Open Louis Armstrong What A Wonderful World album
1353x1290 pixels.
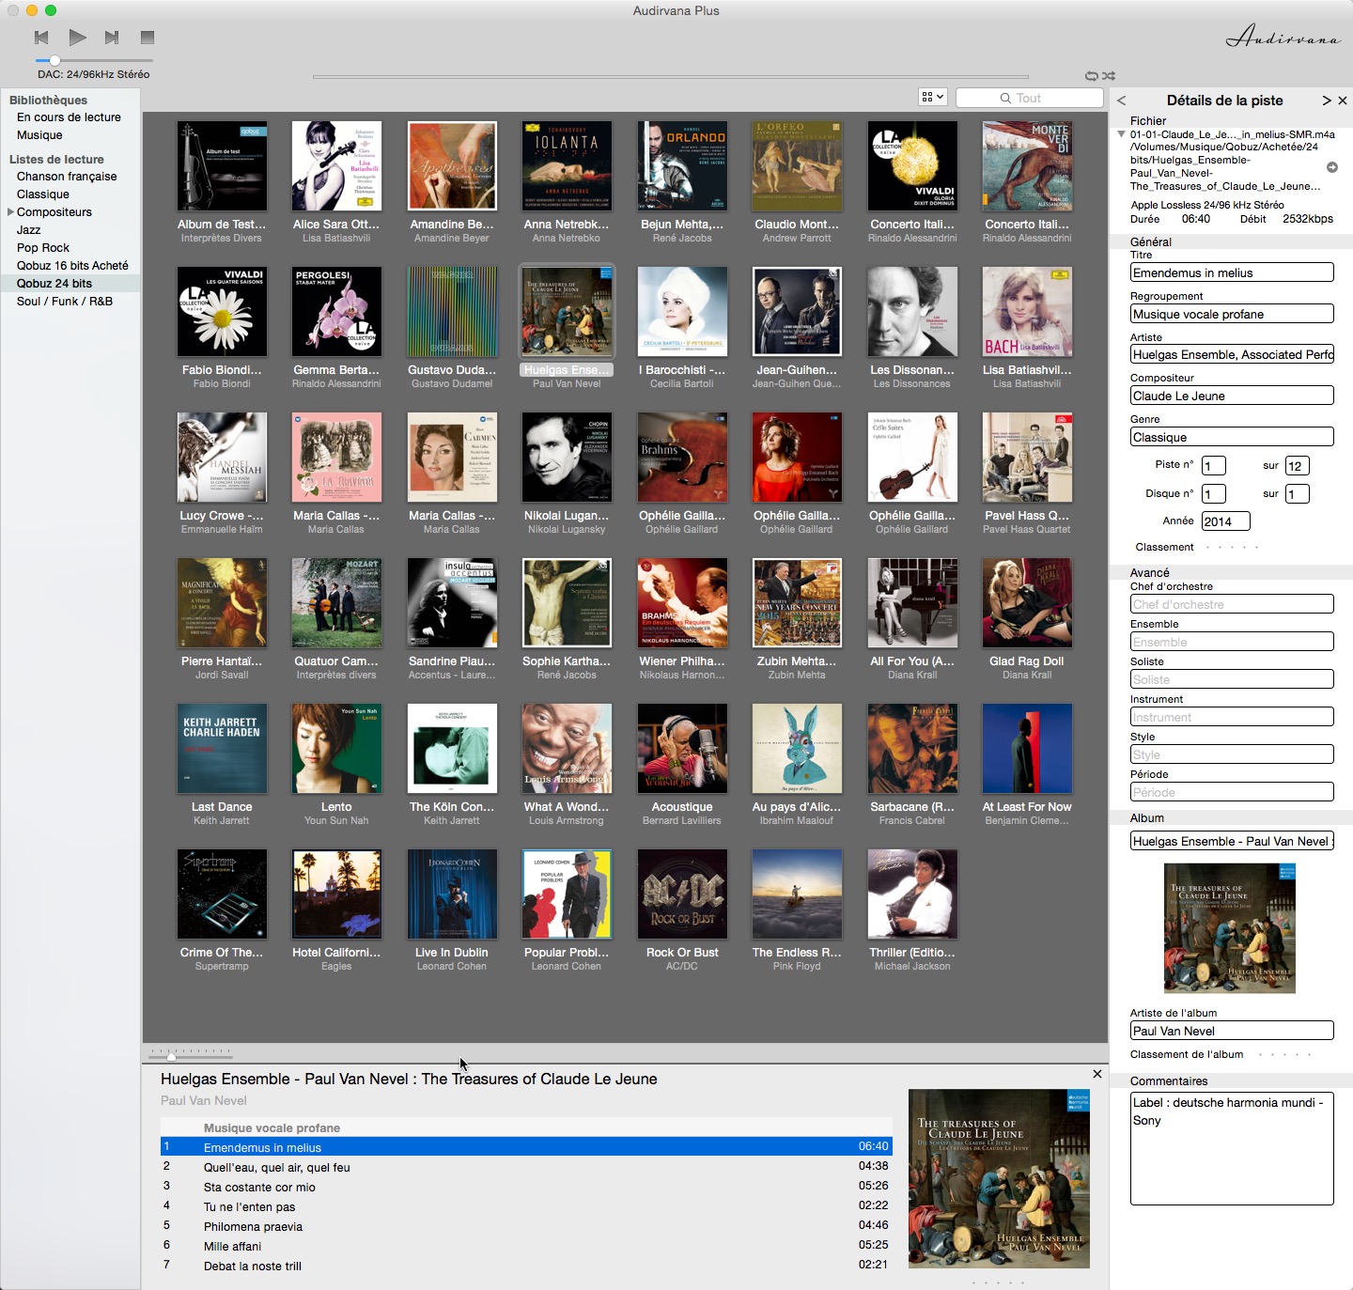pos(567,748)
